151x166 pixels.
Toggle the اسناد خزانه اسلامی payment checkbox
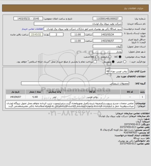(95, 62)
